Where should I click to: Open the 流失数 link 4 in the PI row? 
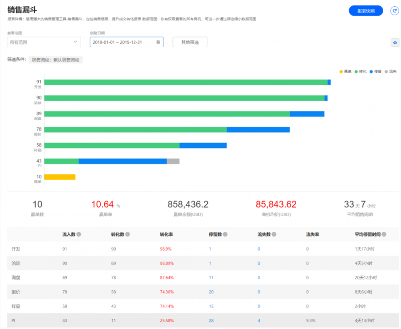coord(259,321)
